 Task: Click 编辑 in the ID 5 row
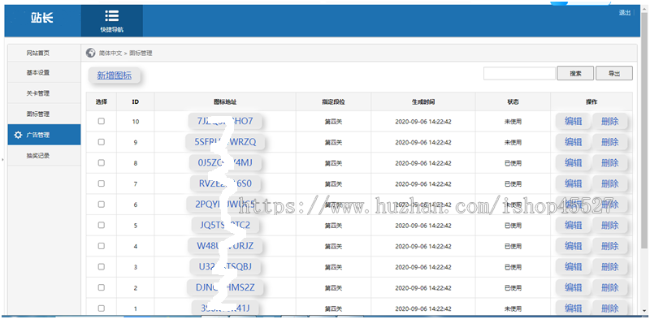(573, 225)
